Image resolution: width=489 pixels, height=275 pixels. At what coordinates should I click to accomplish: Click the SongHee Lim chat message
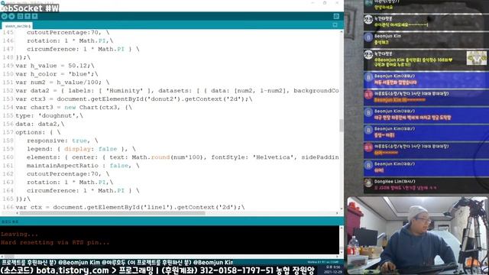click(x=426, y=185)
